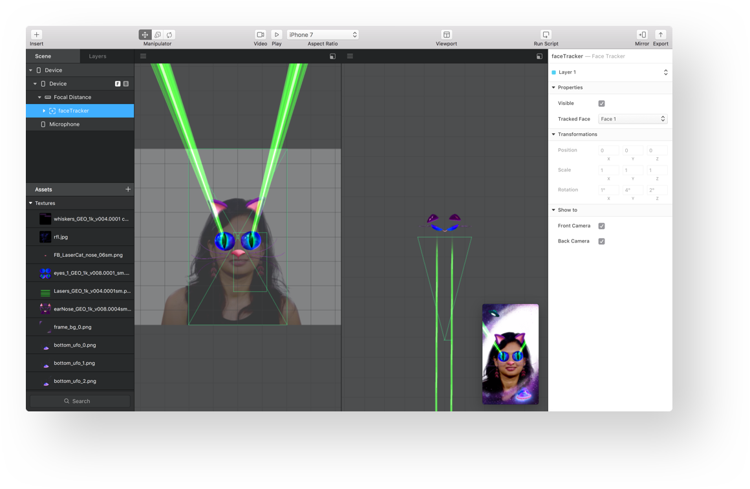Image resolution: width=750 pixels, height=489 pixels.
Task: Switch to the Scene tab
Action: 43,56
